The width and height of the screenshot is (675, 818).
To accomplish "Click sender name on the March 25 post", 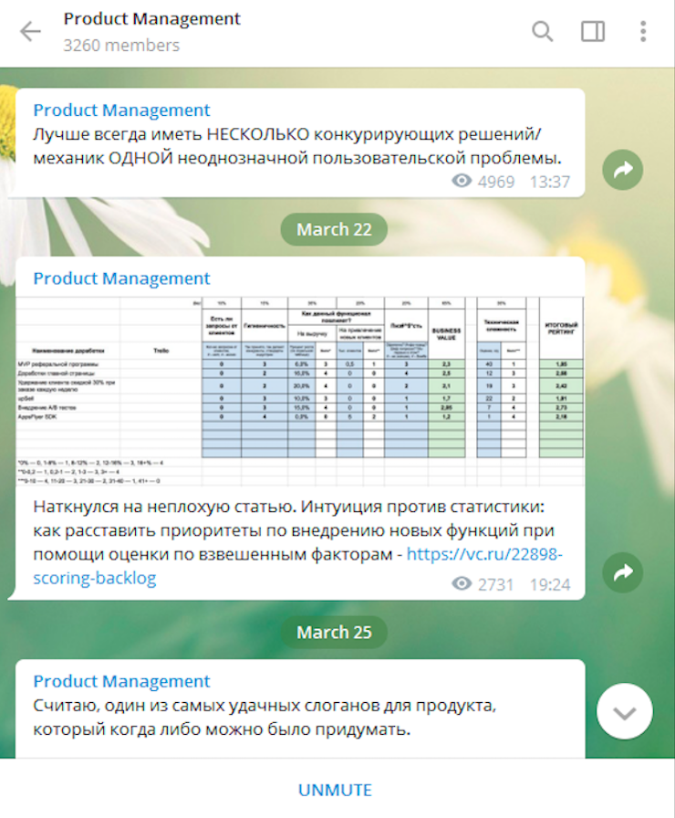I will [121, 681].
